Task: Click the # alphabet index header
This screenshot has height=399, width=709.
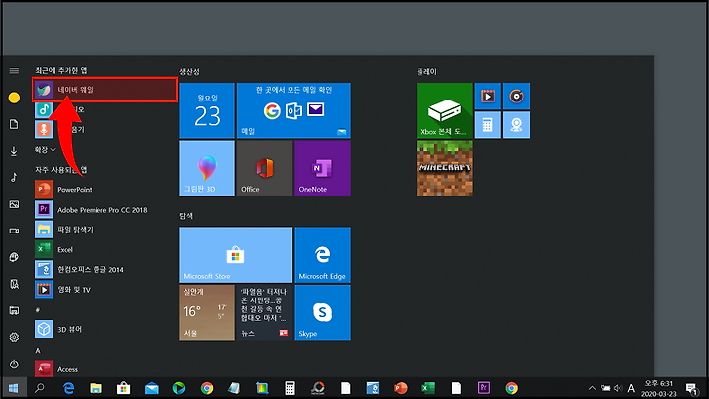Action: 38,310
